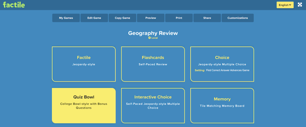Screen dimensions: 306x127
Task: Click the factile logo
Action: pyautogui.click(x=14, y=5)
